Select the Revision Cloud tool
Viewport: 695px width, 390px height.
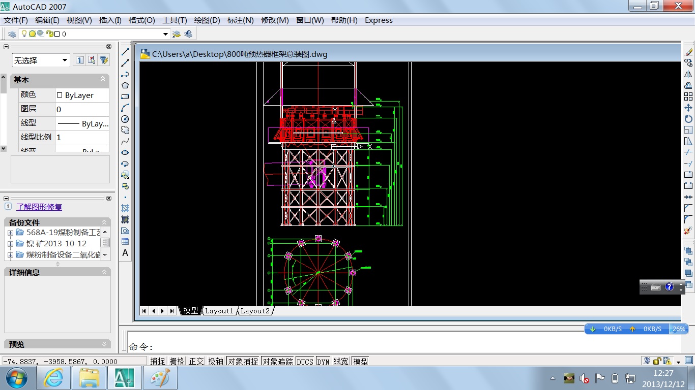click(125, 130)
